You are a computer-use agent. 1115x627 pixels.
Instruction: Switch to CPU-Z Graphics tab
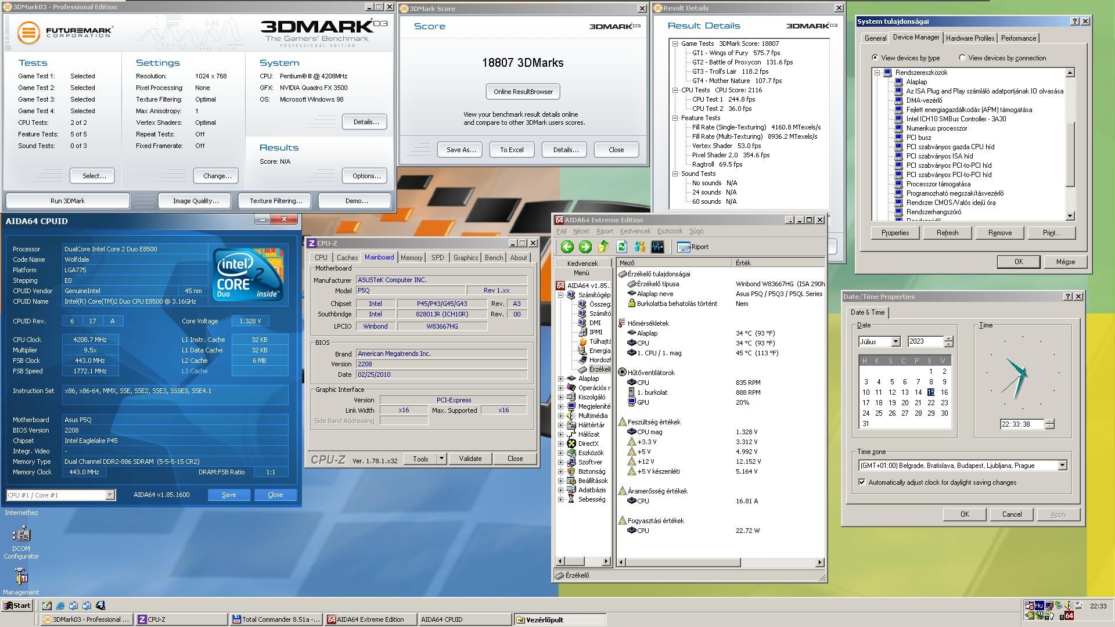click(466, 258)
